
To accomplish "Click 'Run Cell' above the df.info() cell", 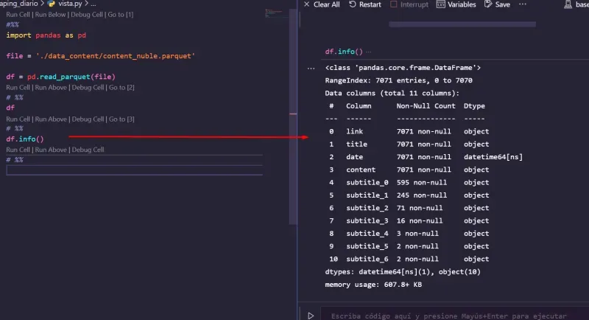I will (18, 119).
